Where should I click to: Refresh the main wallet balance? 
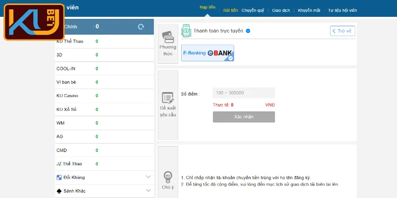tap(141, 27)
